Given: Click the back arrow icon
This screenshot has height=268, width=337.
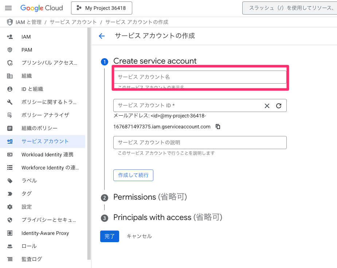Looking at the screenshot, I should click(102, 36).
